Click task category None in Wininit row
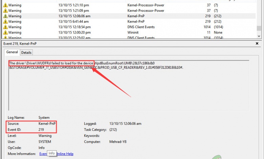The image size is (264, 159). coord(218,32)
